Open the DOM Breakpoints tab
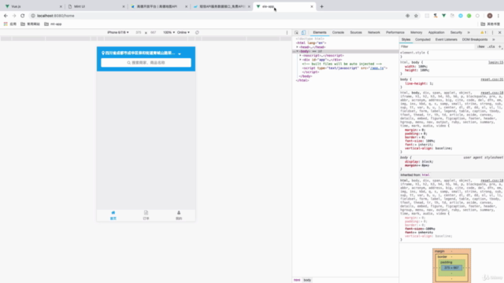This screenshot has width=504, height=283. coord(475,39)
